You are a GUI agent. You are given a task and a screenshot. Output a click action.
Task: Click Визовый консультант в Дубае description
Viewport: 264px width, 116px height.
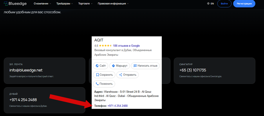(x=123, y=52)
